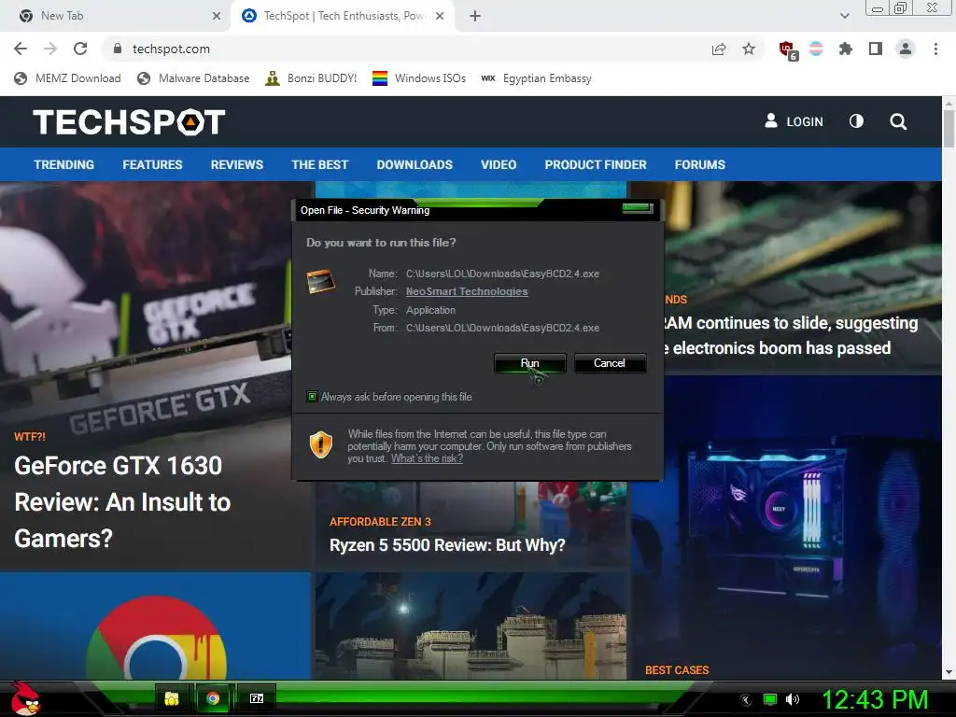Open the Bonzi BUDDY! bookmark
The image size is (956, 717).
pos(311,78)
